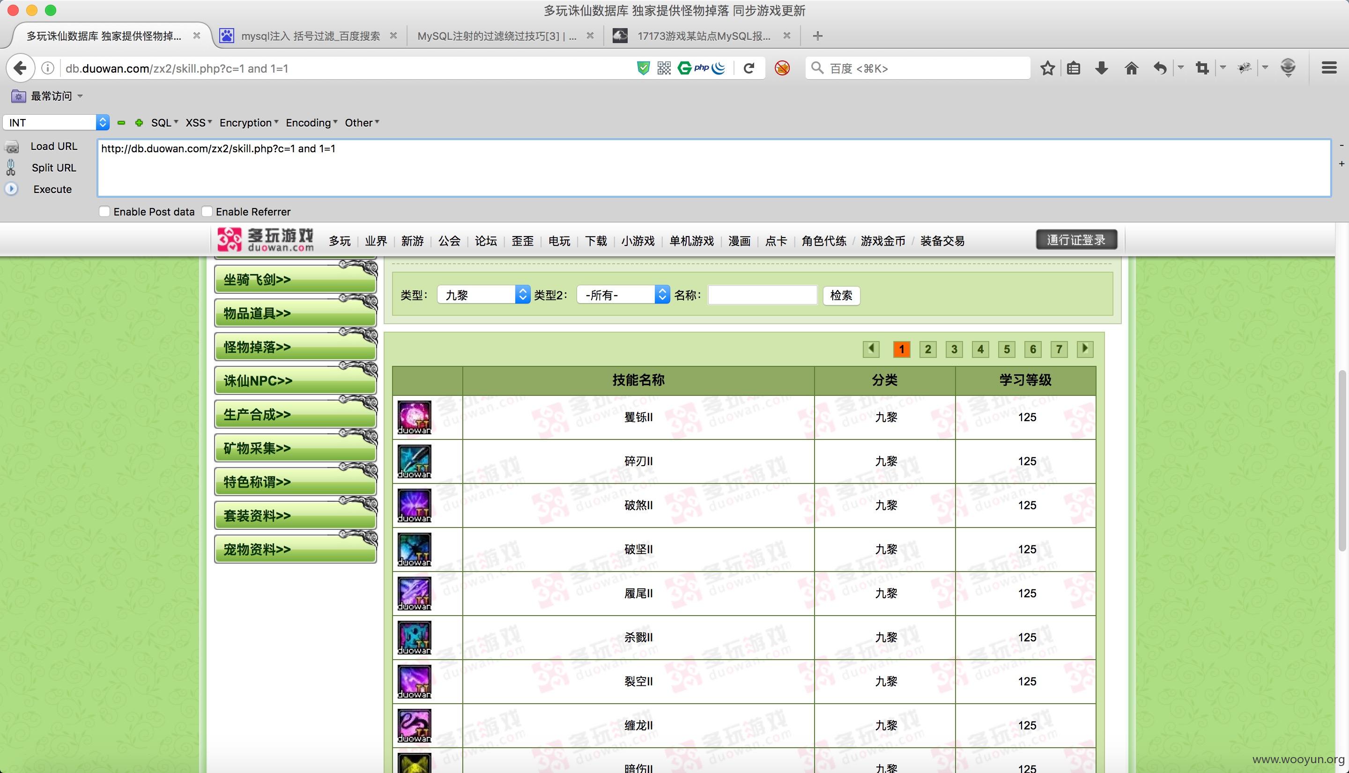The image size is (1349, 773).
Task: Open the INT type dropdown
Action: (x=56, y=123)
